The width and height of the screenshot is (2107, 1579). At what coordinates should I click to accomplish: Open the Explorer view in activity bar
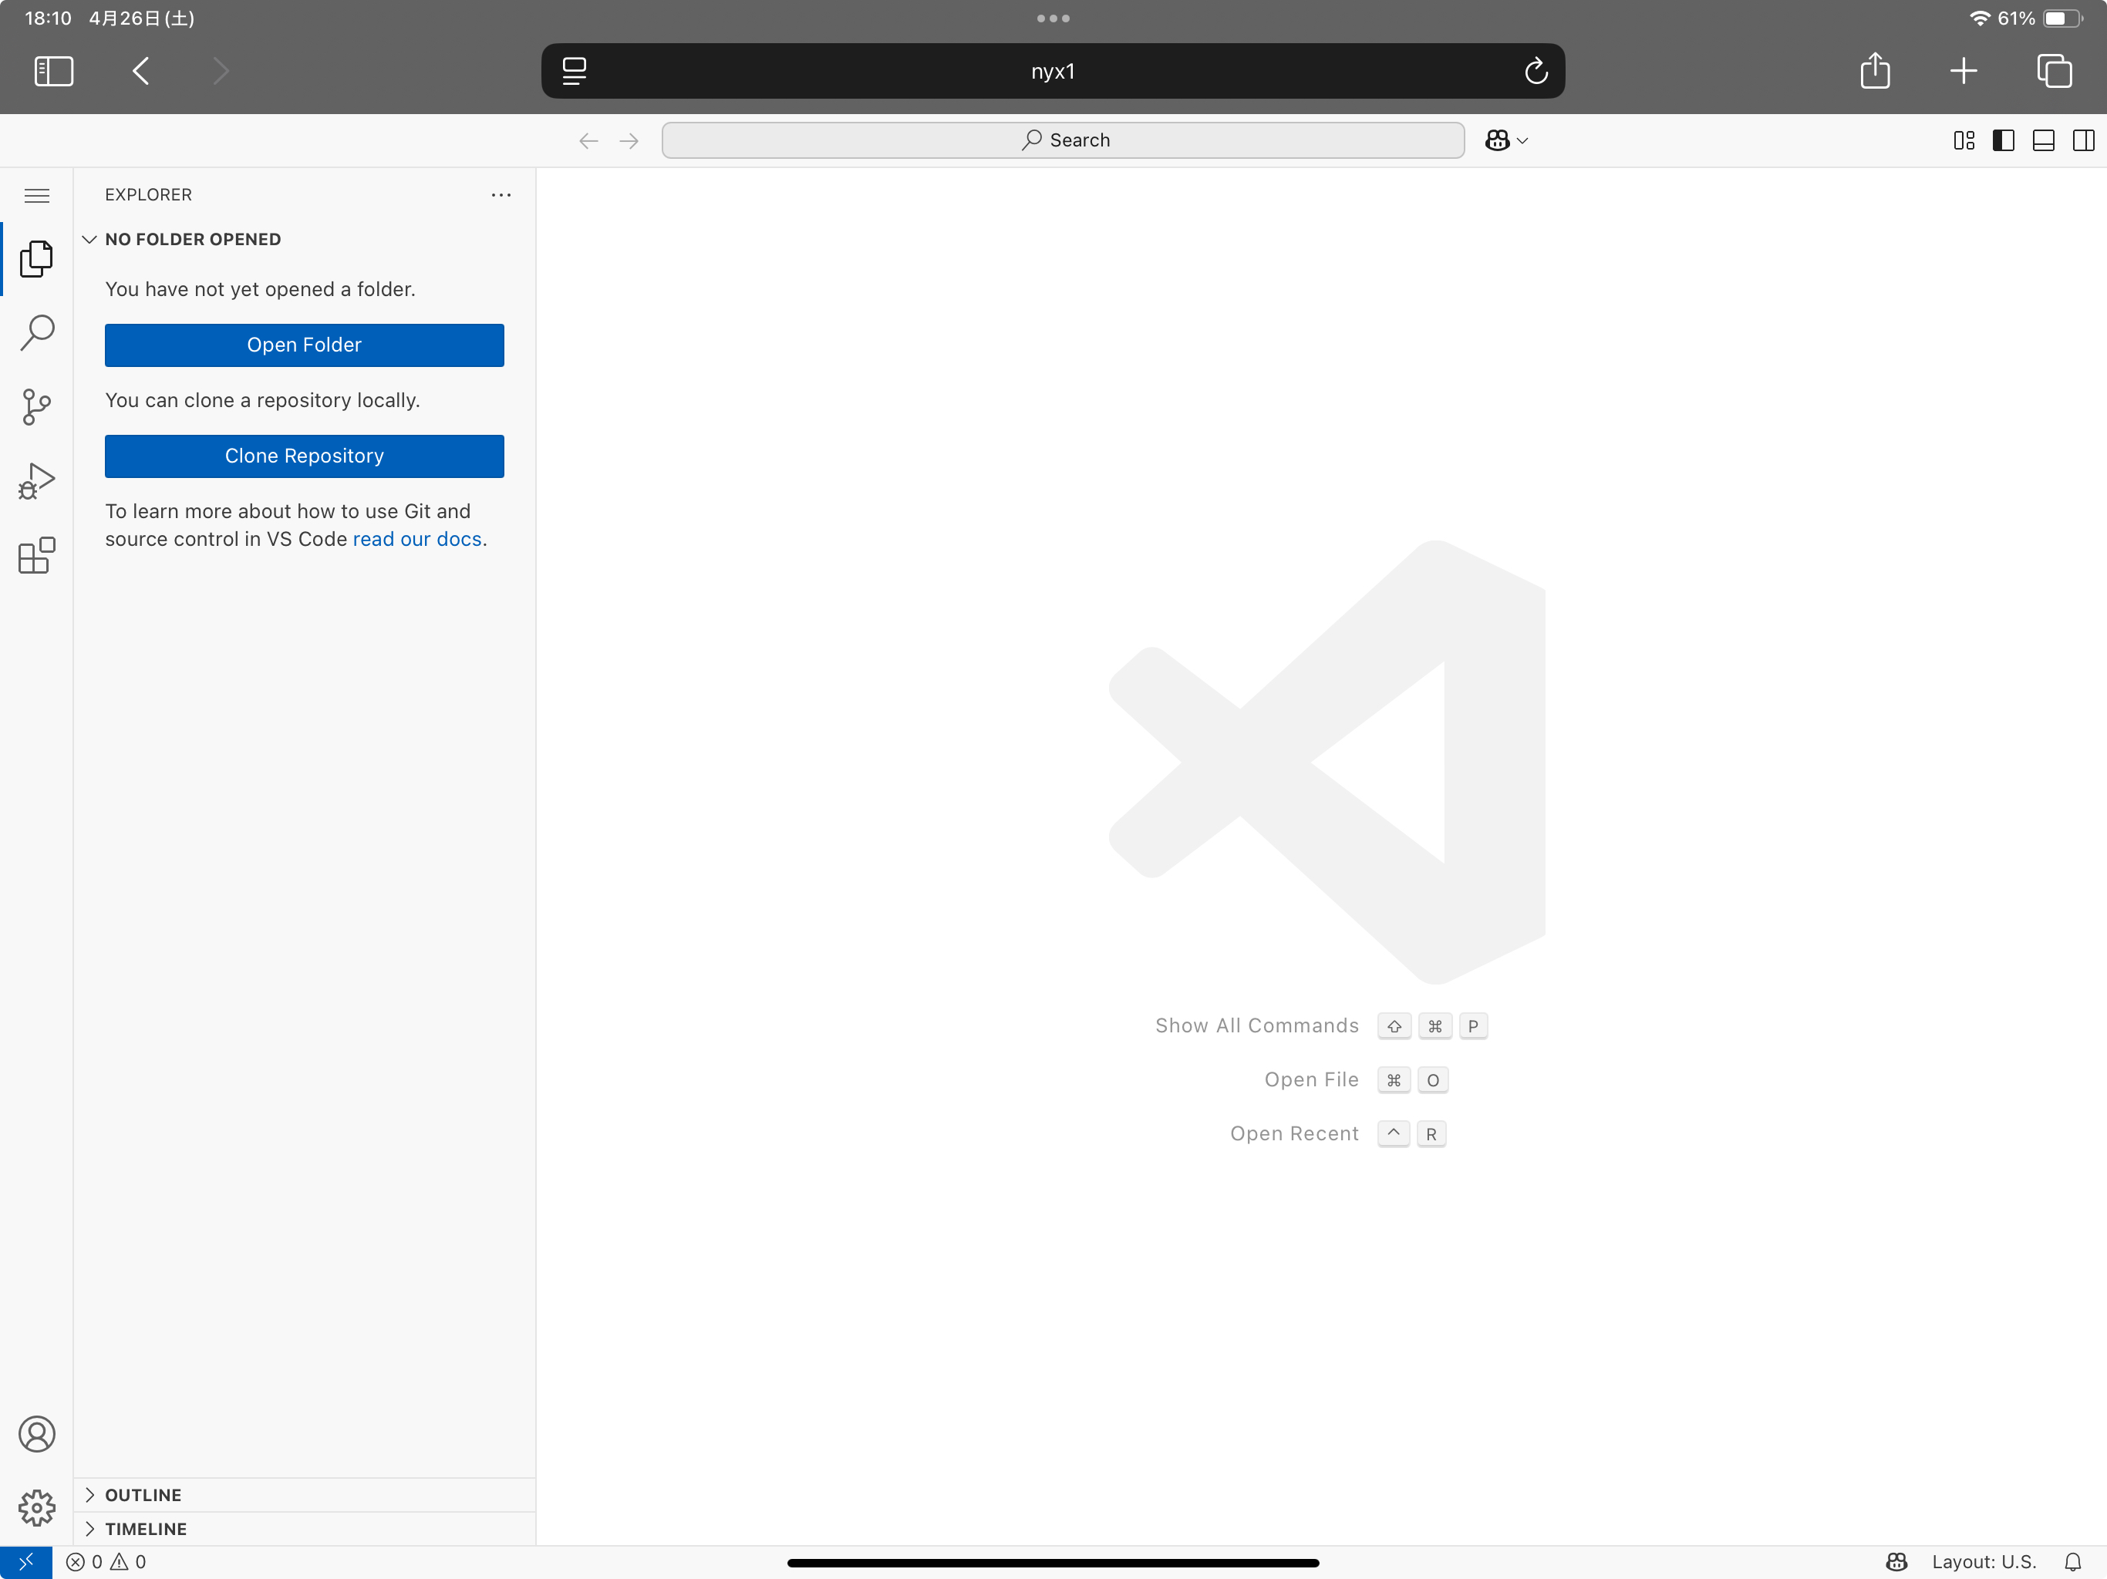tap(36, 259)
